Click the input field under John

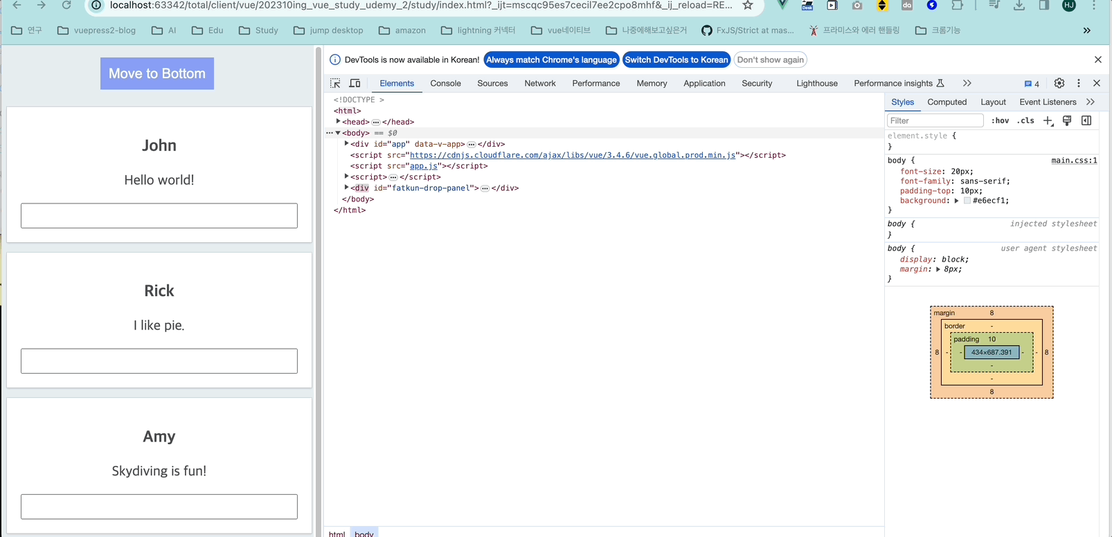[159, 216]
